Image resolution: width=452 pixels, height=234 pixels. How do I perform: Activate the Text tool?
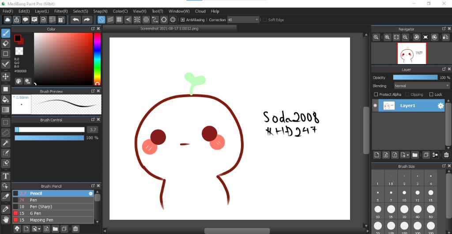click(5, 176)
